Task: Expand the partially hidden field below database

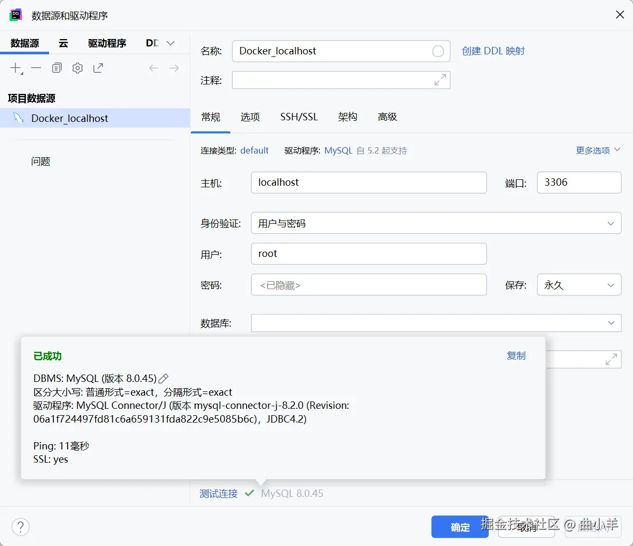Action: [x=611, y=359]
